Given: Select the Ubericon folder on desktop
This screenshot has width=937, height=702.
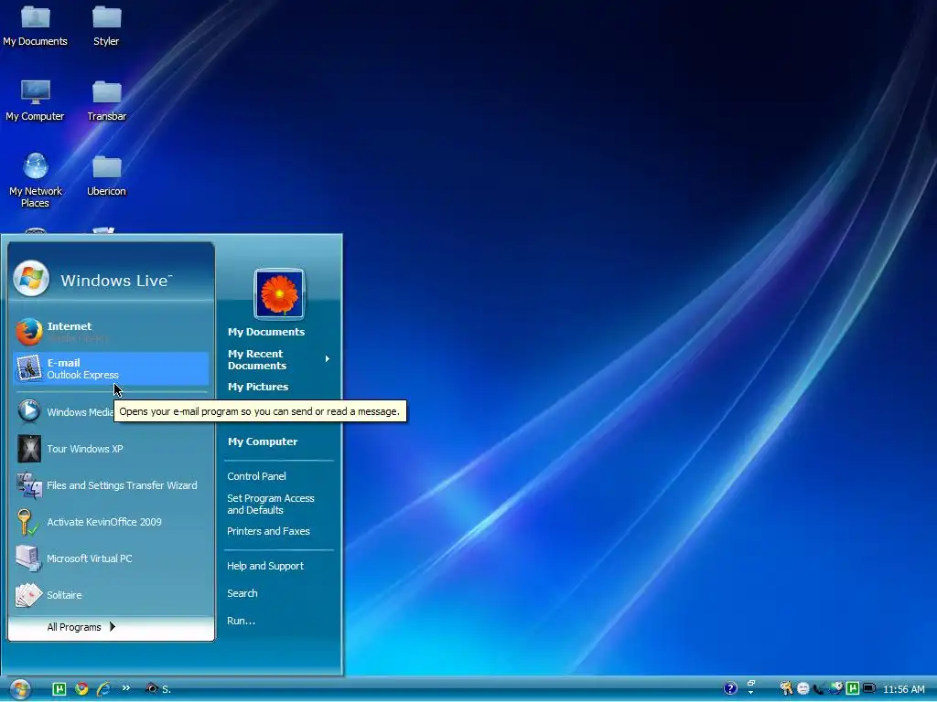Looking at the screenshot, I should [x=106, y=175].
